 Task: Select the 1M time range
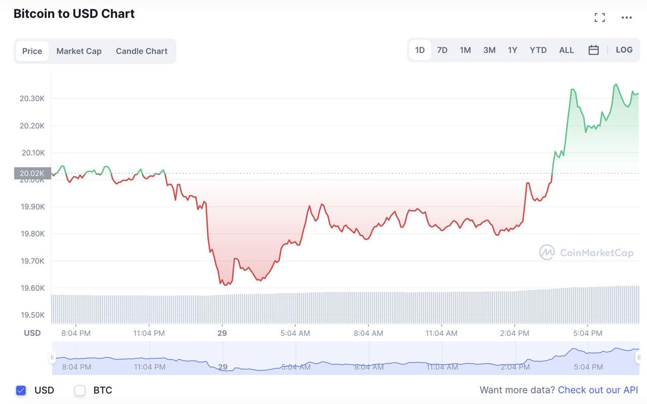pyautogui.click(x=465, y=50)
